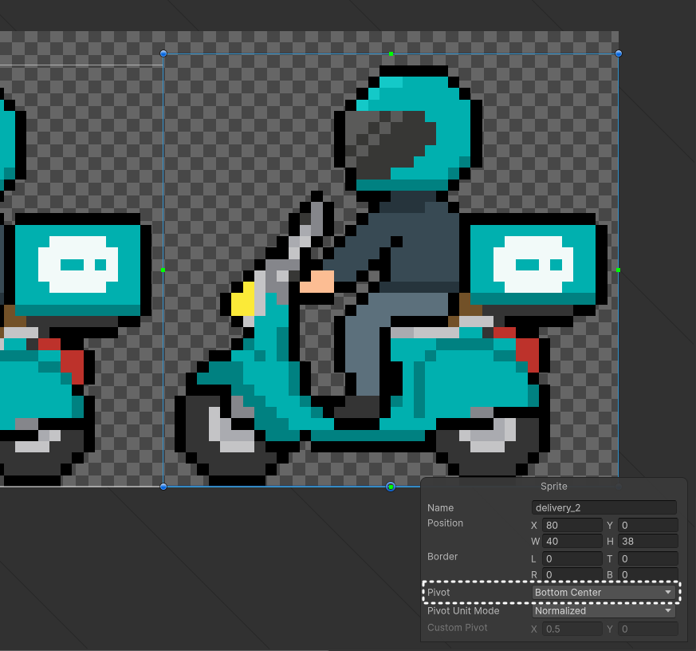Click the Position H height field

(x=647, y=542)
